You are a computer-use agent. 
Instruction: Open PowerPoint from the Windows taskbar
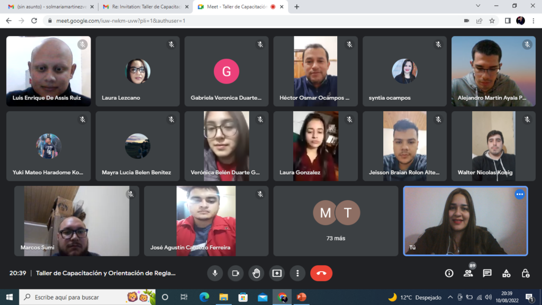click(x=301, y=297)
